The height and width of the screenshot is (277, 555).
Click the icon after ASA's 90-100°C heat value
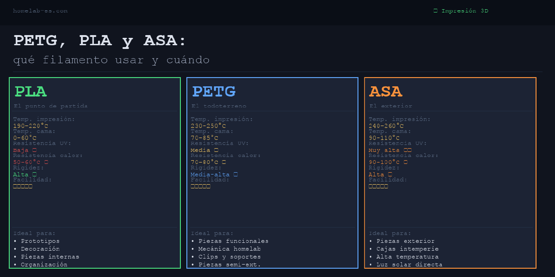pyautogui.click(x=406, y=162)
